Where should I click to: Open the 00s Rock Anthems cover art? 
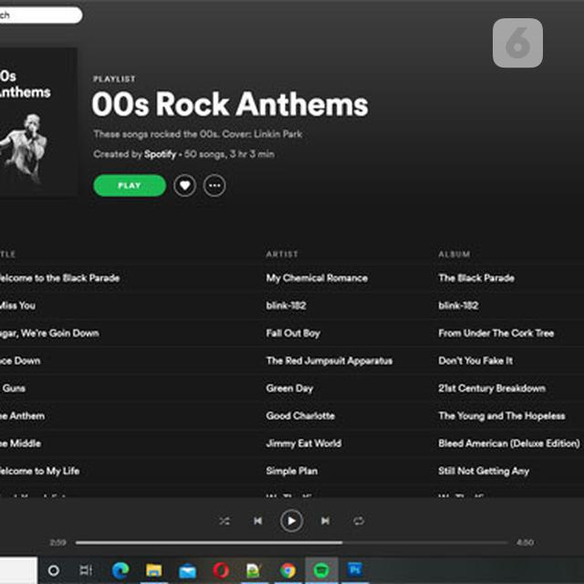[38, 121]
